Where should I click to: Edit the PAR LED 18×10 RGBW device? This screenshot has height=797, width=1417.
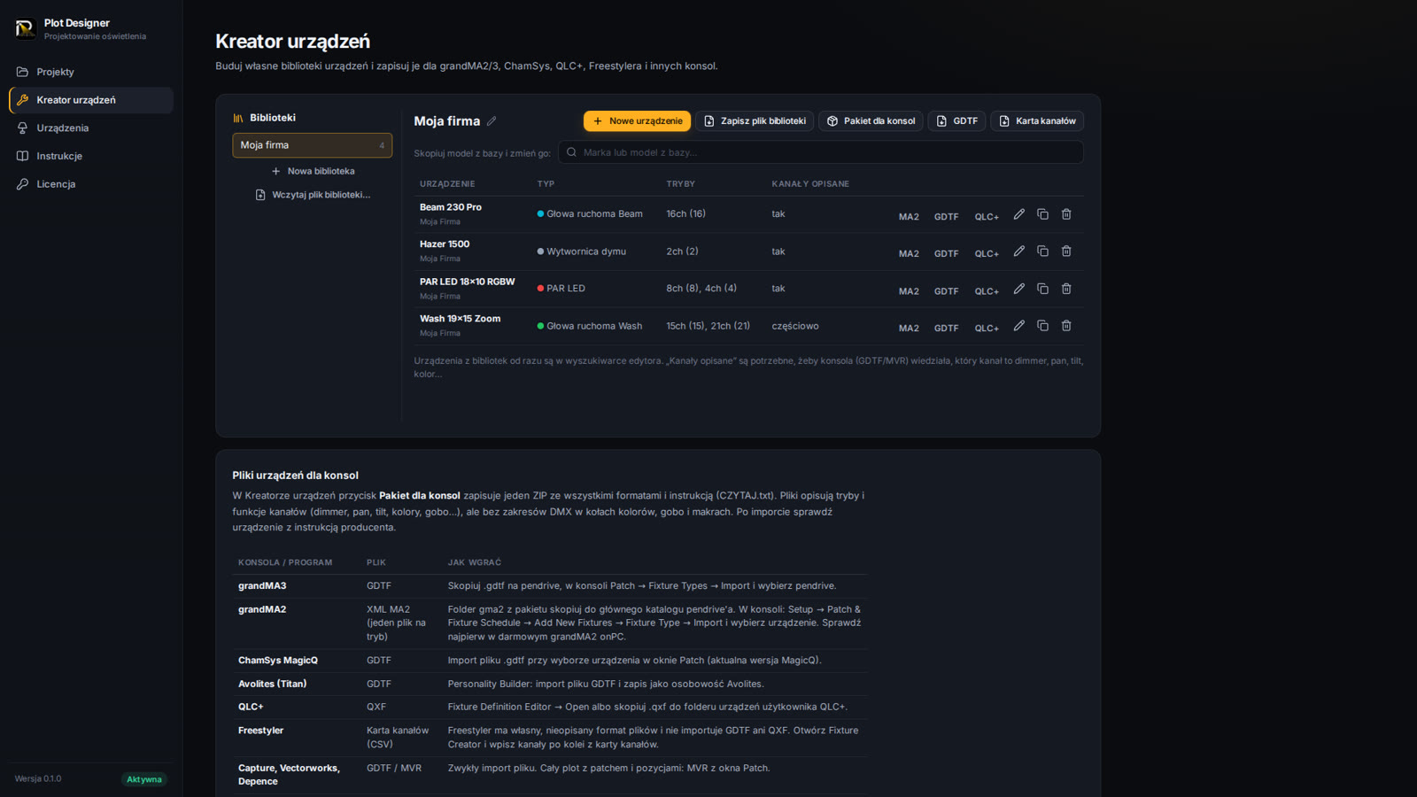[1019, 289]
